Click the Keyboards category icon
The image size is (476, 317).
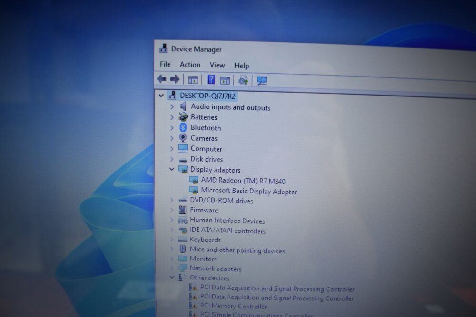pyautogui.click(x=182, y=240)
